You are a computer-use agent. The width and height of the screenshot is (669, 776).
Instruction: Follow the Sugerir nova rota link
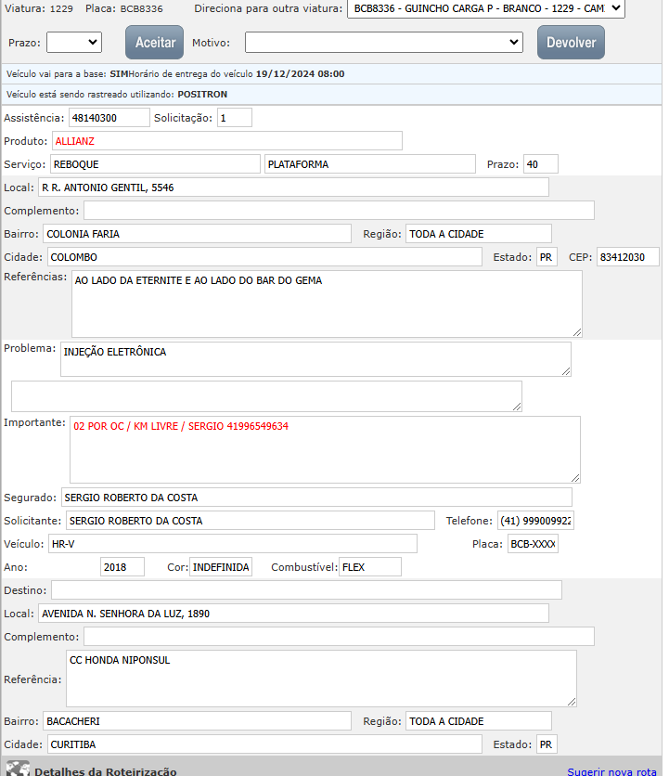click(x=611, y=771)
